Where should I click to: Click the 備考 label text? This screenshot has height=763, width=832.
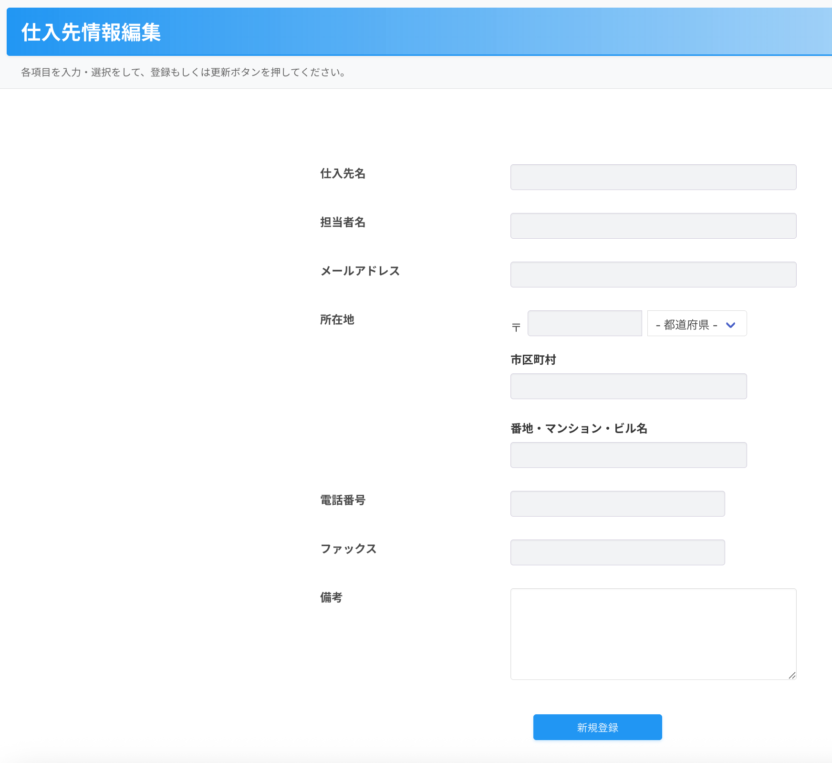tap(331, 597)
